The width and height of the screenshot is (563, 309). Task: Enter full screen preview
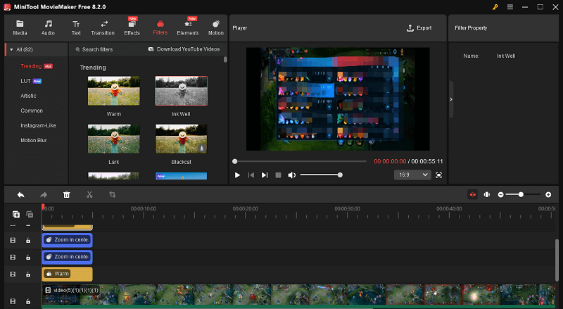tap(438, 175)
